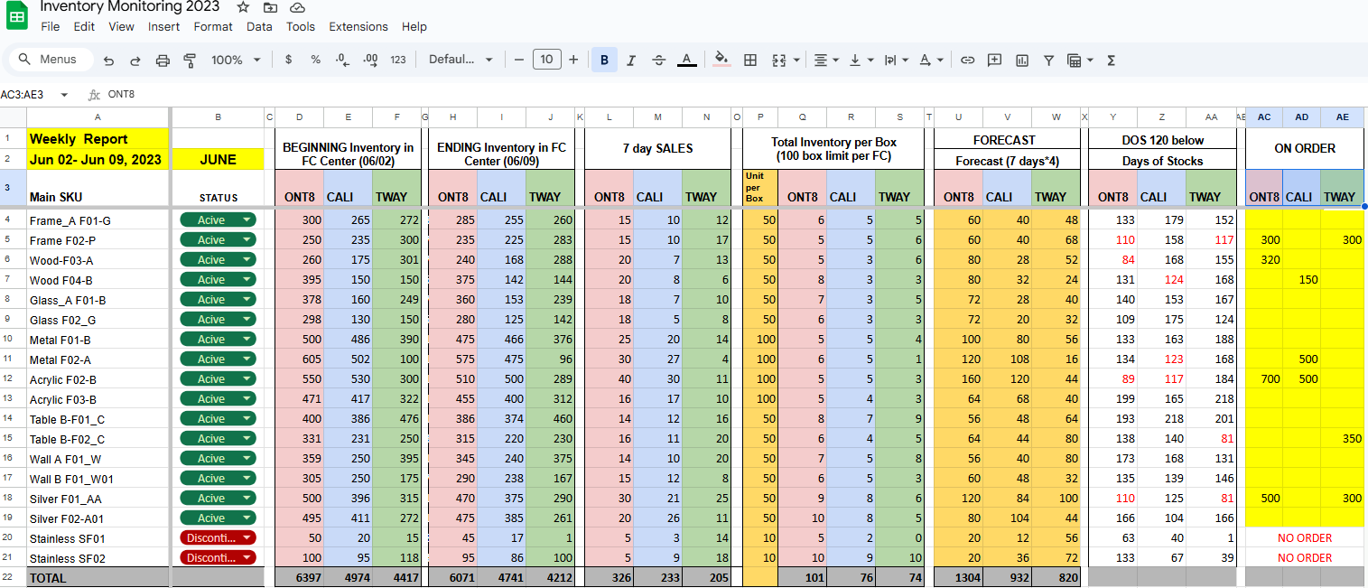Click the Undo arrow icon

[108, 61]
